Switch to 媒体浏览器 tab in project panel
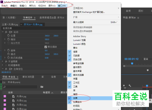The height and width of the screenshot is (110, 152). 28,77
